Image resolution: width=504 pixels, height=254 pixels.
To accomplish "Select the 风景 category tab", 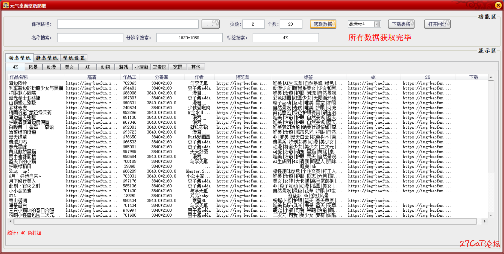I will coord(33,67).
